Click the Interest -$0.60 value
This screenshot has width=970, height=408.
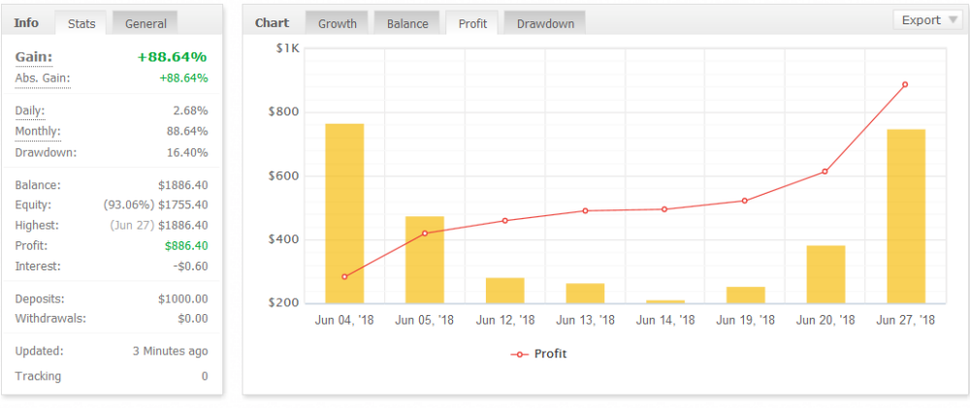pyautogui.click(x=189, y=267)
